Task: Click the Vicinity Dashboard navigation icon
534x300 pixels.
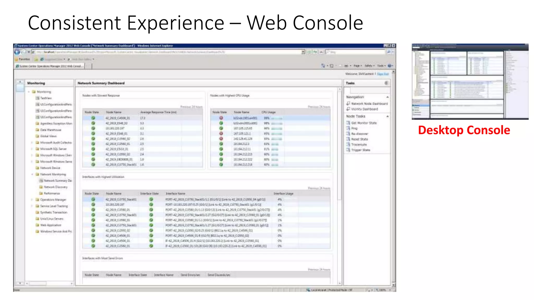Action: click(348, 109)
